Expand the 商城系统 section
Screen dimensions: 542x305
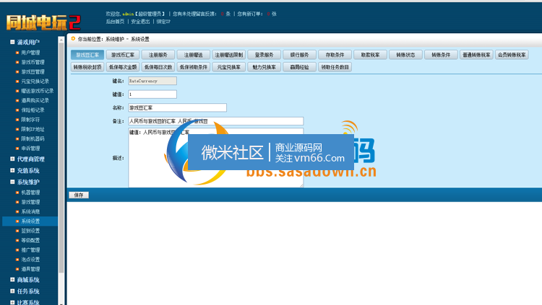[12, 280]
